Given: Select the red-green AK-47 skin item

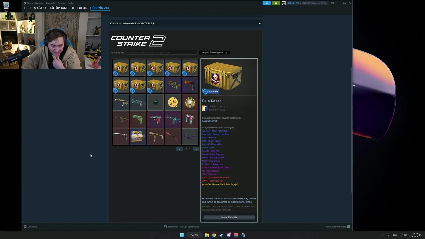Looking at the screenshot, I should coord(121,119).
